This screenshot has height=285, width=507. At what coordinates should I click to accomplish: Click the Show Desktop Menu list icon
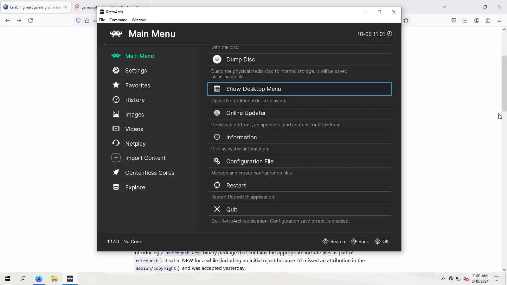pyautogui.click(x=217, y=89)
